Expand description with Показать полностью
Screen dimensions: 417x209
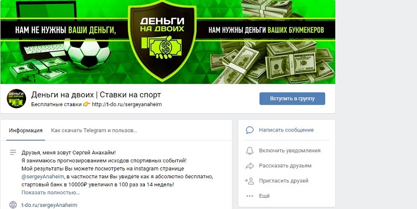(x=51, y=192)
